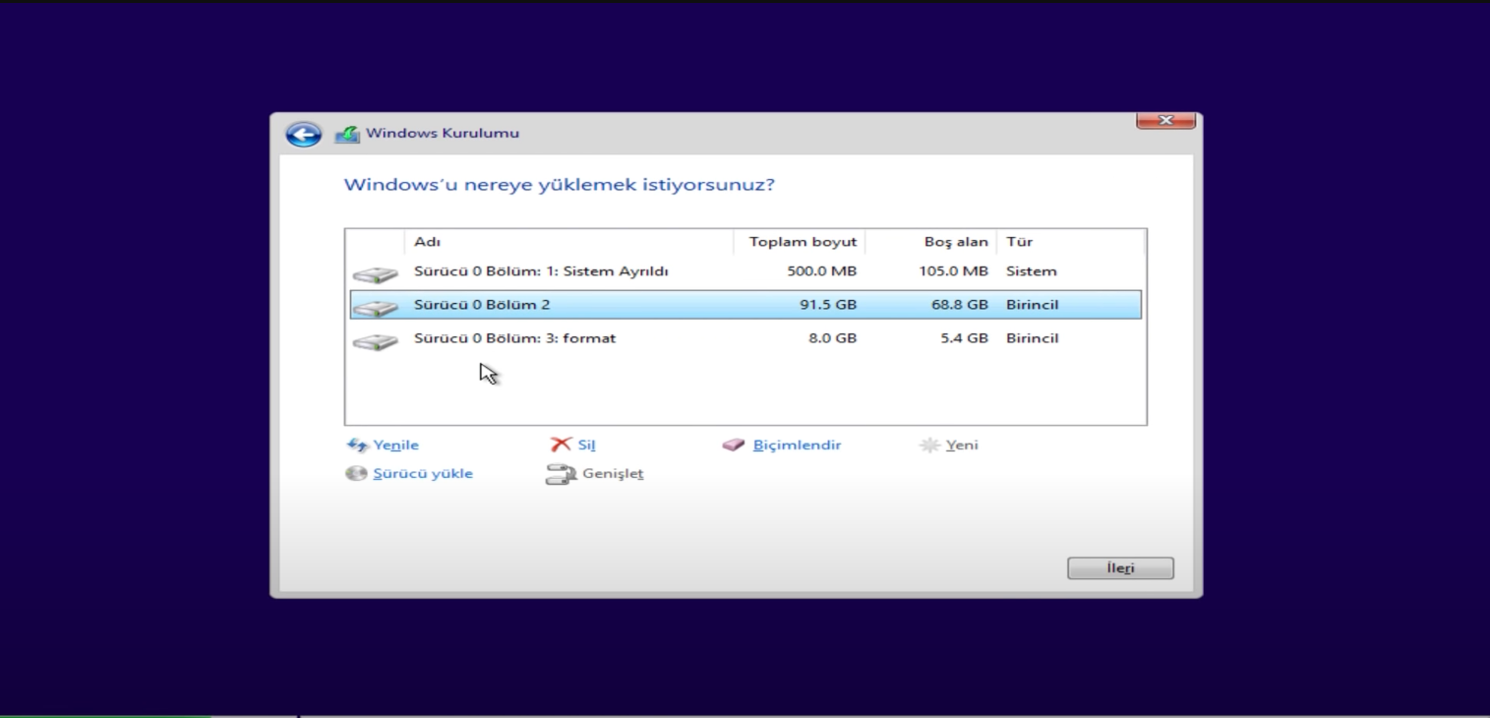Click the Biçimlendir eraser icon
The height and width of the screenshot is (718, 1490).
click(x=734, y=446)
